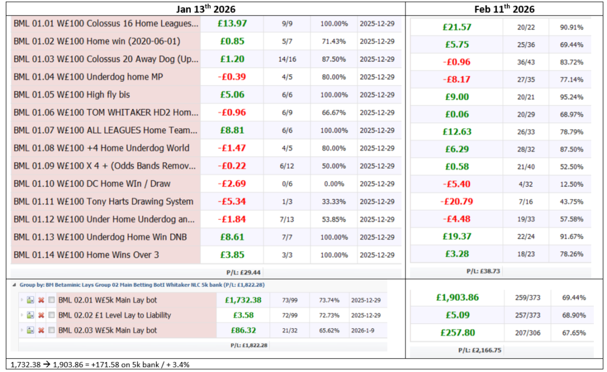Expand the BML 02.01 row arrow
Screen dimensions: 607x372
(x=23, y=300)
